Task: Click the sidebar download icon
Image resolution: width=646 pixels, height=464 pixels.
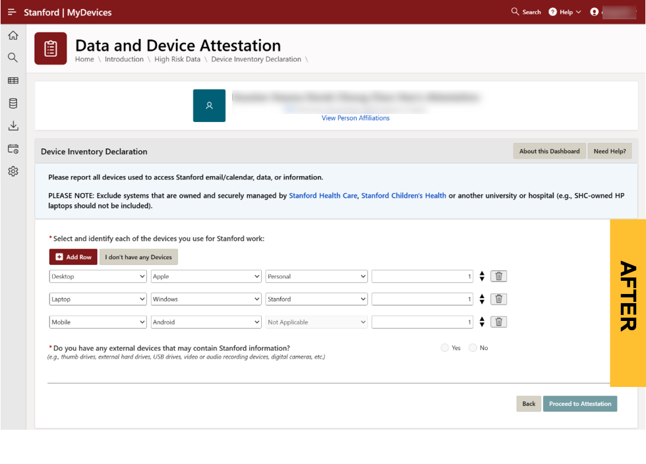Action: (x=13, y=126)
